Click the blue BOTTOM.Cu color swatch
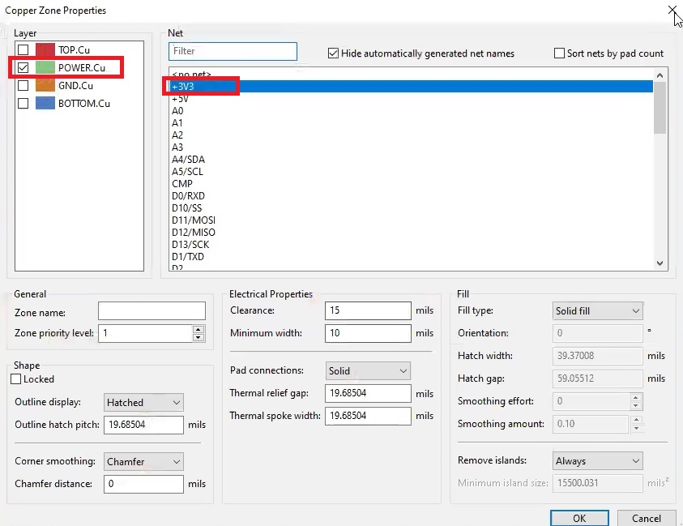This screenshot has height=526, width=683. pyautogui.click(x=45, y=103)
